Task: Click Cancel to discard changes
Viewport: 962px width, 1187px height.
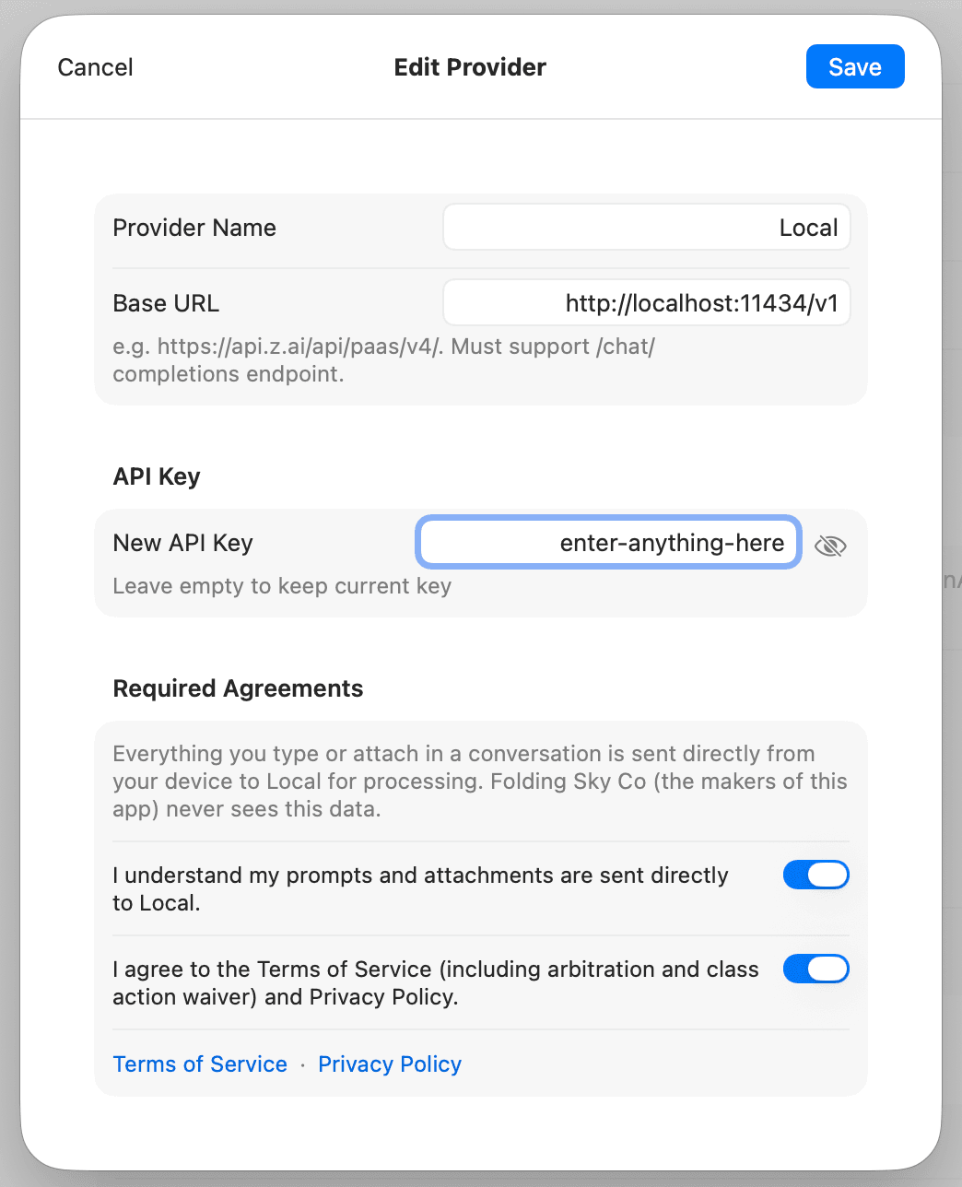Action: coord(95,66)
